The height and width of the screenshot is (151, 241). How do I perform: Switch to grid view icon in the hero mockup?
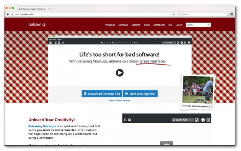[59, 42]
